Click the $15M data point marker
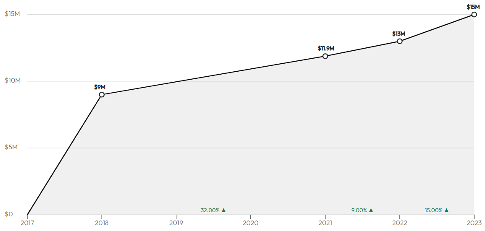 click(474, 15)
